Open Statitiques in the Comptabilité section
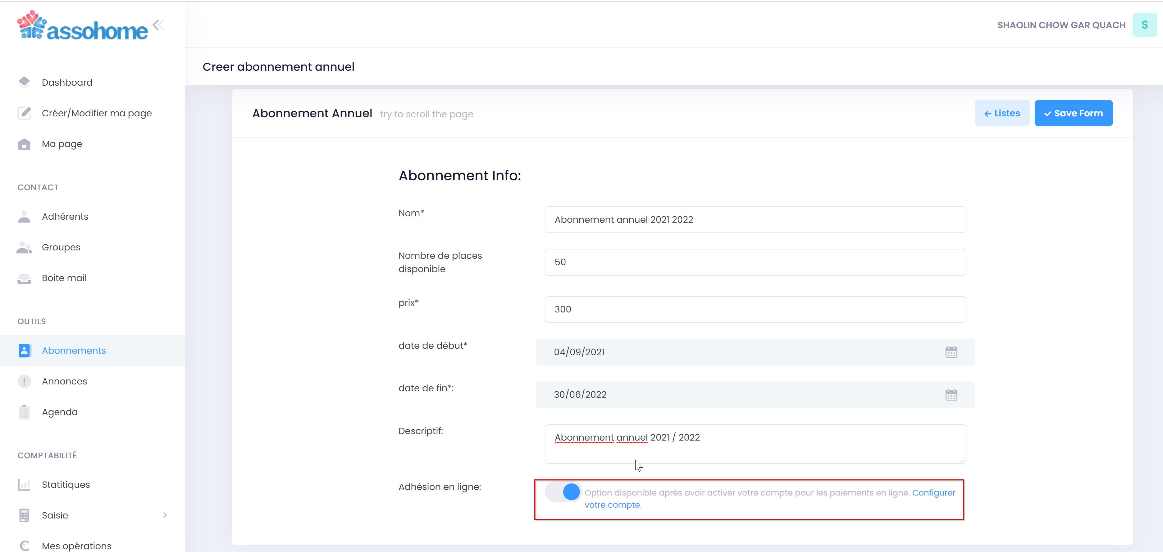Image resolution: width=1163 pixels, height=552 pixels. pos(66,485)
